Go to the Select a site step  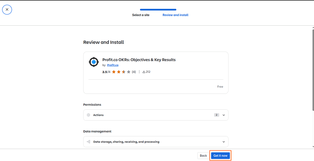tap(140, 15)
